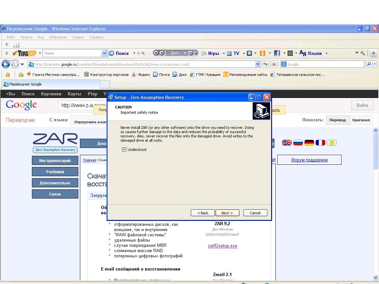
Task: Click the Войти button
Action: click(x=362, y=105)
